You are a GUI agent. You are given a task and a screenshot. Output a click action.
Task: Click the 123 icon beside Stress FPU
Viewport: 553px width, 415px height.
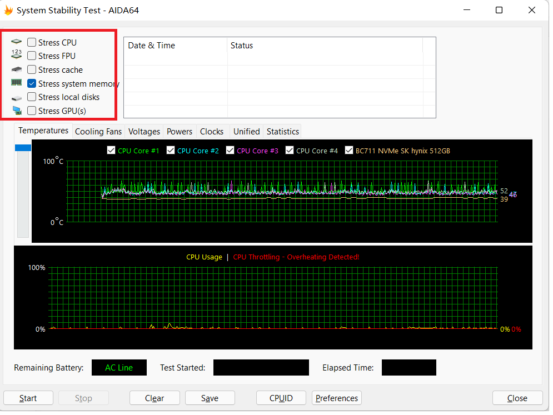17,55
